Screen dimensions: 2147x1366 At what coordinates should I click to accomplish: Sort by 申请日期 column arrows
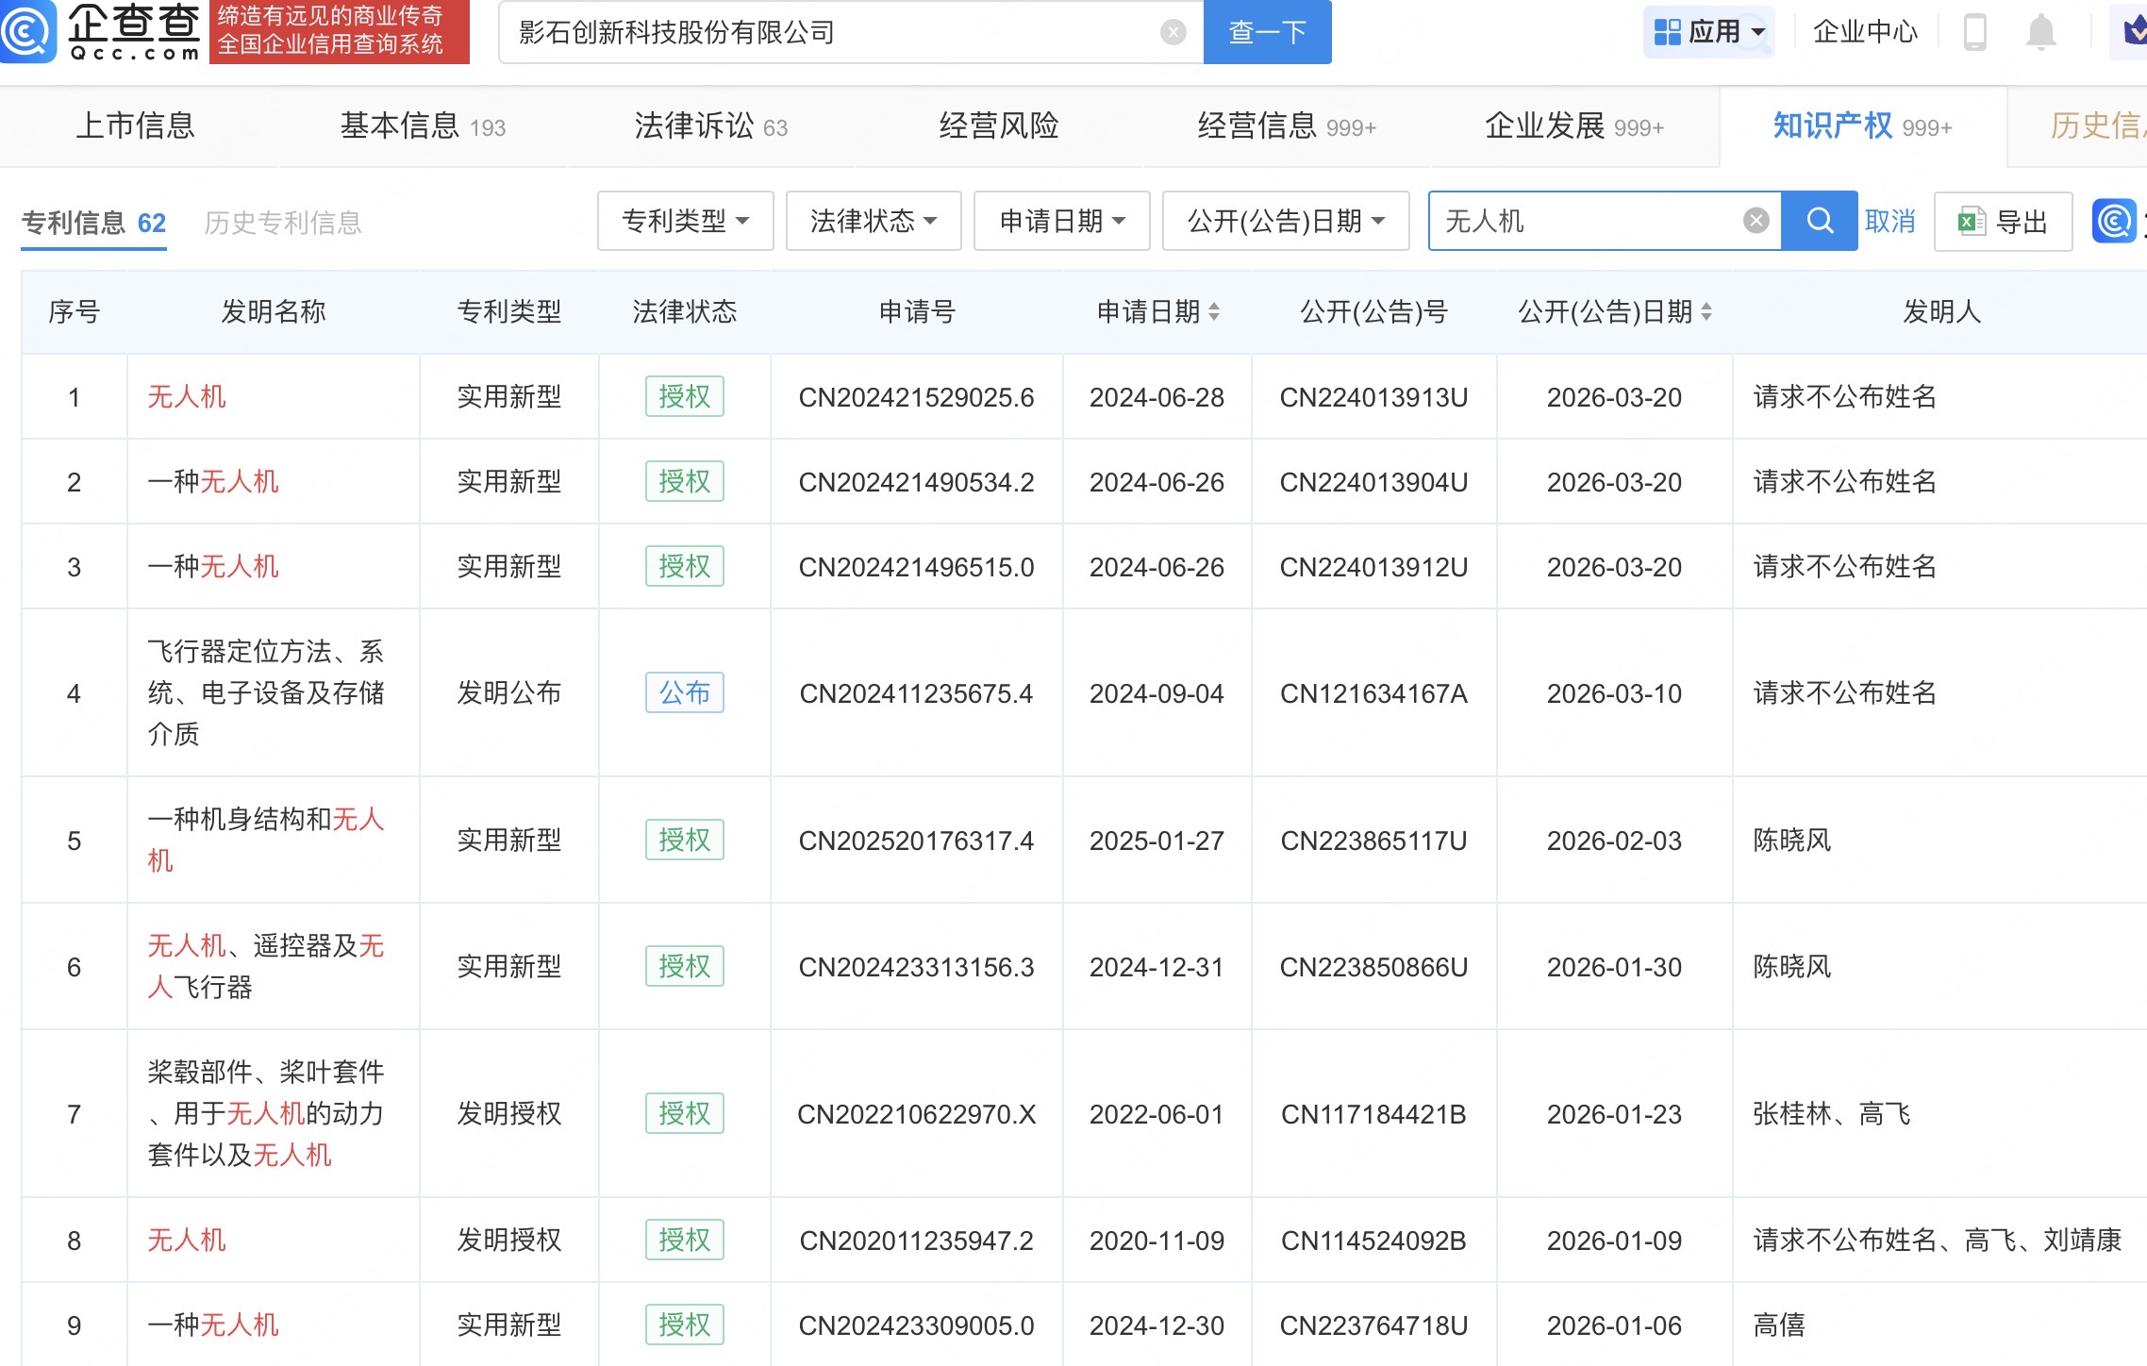(x=1214, y=312)
